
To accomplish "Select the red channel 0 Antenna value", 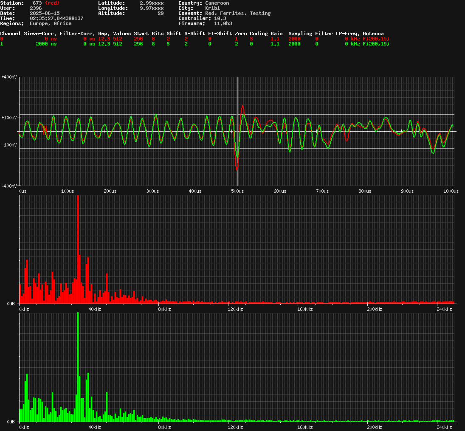I will [376, 39].
